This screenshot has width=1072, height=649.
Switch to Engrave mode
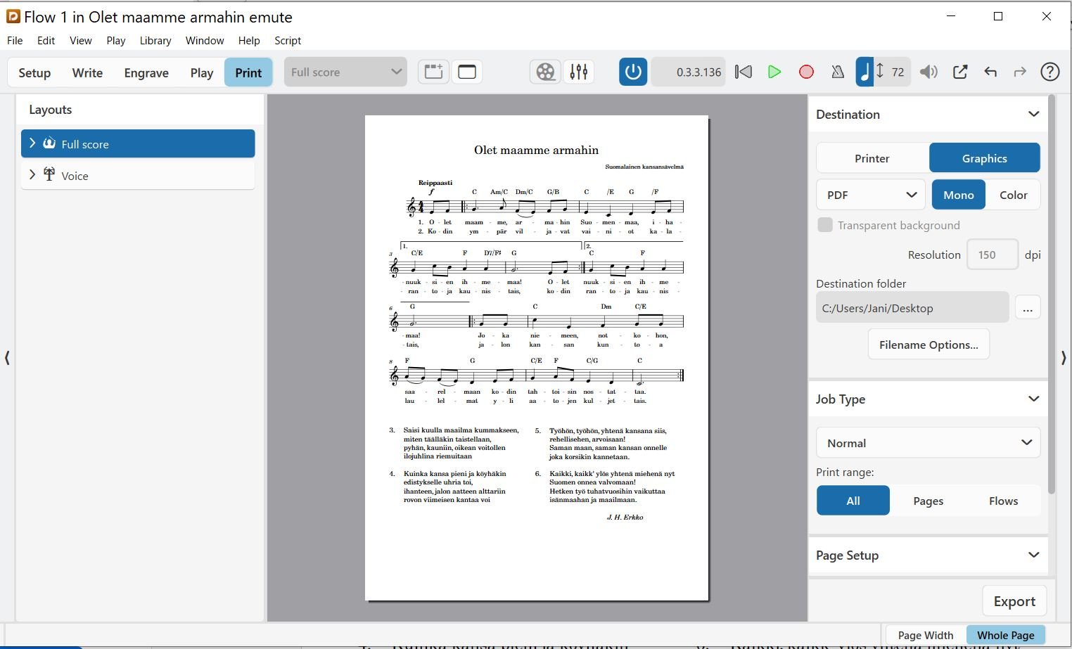click(x=146, y=72)
